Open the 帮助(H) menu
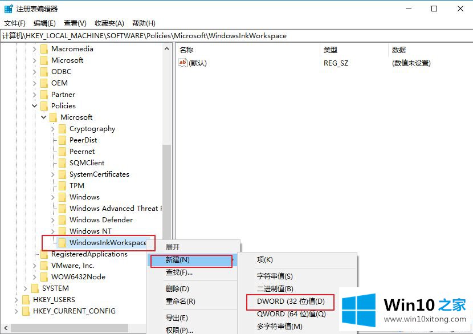473x334 pixels. click(x=144, y=23)
